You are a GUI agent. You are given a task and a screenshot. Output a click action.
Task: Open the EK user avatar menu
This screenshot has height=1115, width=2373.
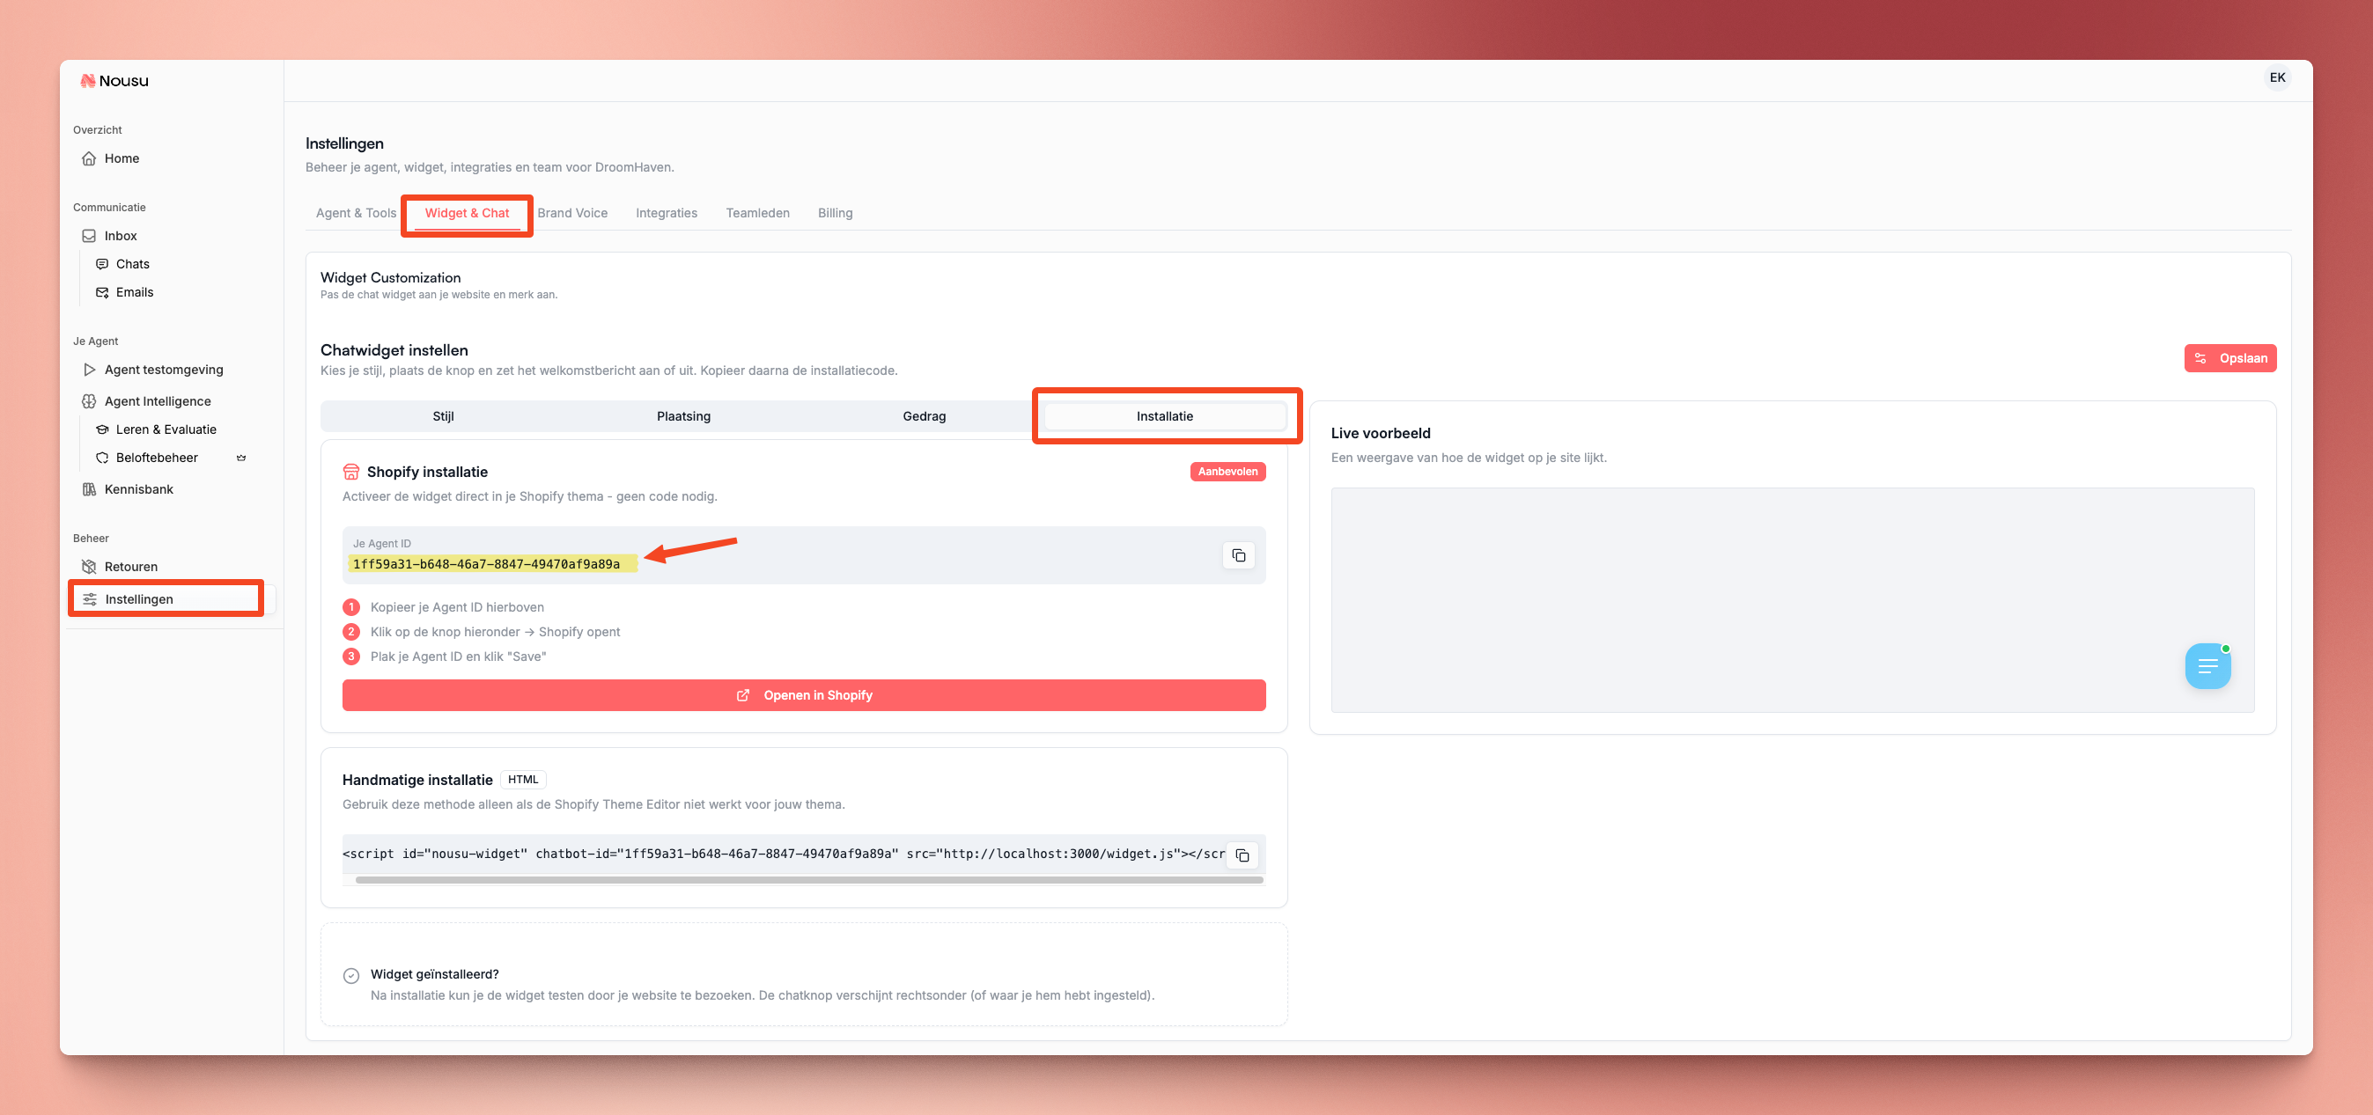click(2277, 78)
